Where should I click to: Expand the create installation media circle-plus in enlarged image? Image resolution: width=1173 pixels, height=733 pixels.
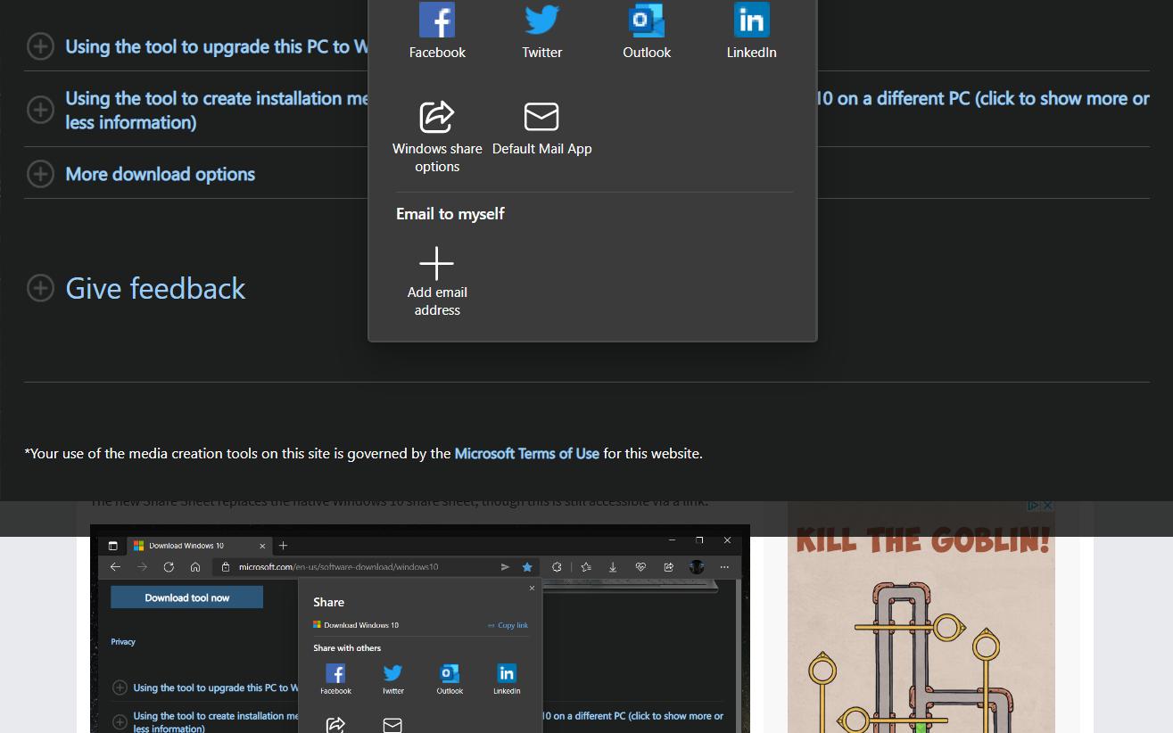[x=40, y=110]
